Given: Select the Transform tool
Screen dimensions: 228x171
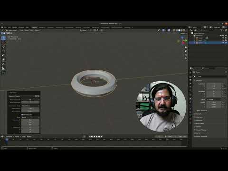Looking at the screenshot, I should (x=3, y=59).
